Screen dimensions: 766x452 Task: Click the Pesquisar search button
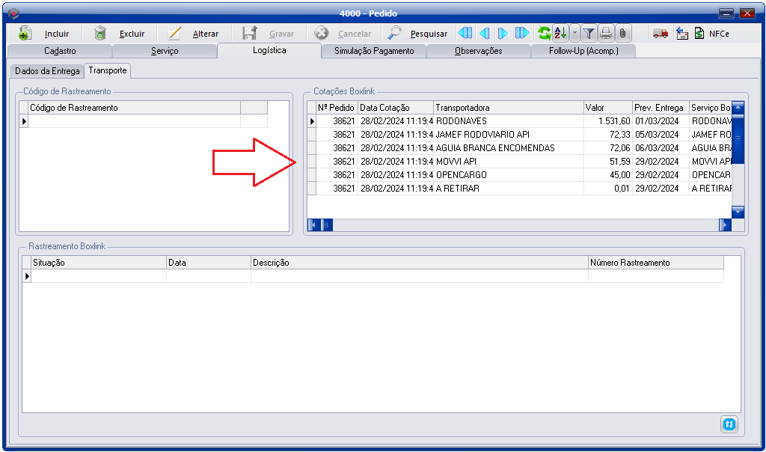pyautogui.click(x=418, y=34)
